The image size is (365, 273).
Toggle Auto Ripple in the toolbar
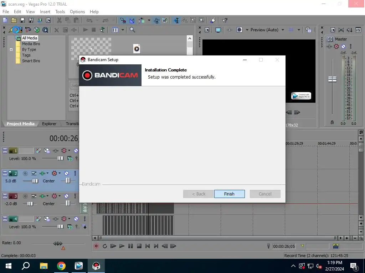142,20
